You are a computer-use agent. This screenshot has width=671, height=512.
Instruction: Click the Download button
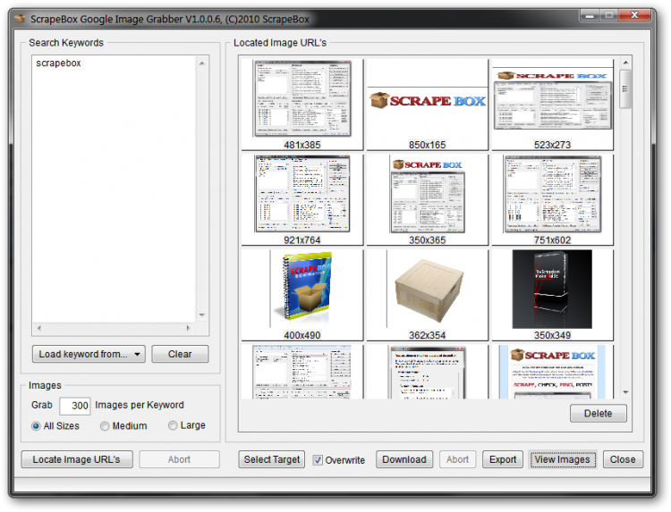tap(404, 459)
